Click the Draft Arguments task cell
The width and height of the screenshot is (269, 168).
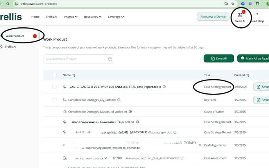coord(215,145)
